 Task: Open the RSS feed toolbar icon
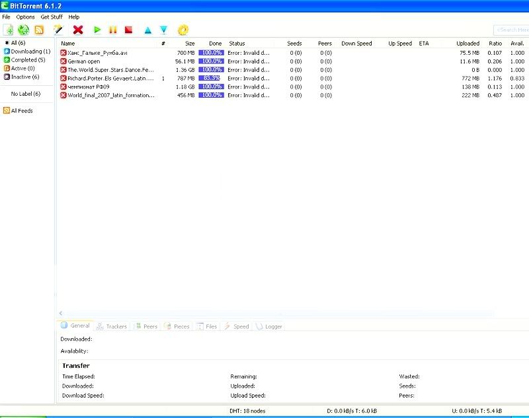39,30
